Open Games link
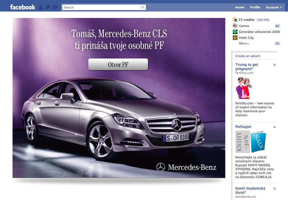The height and width of the screenshot is (216, 288). (x=244, y=26)
